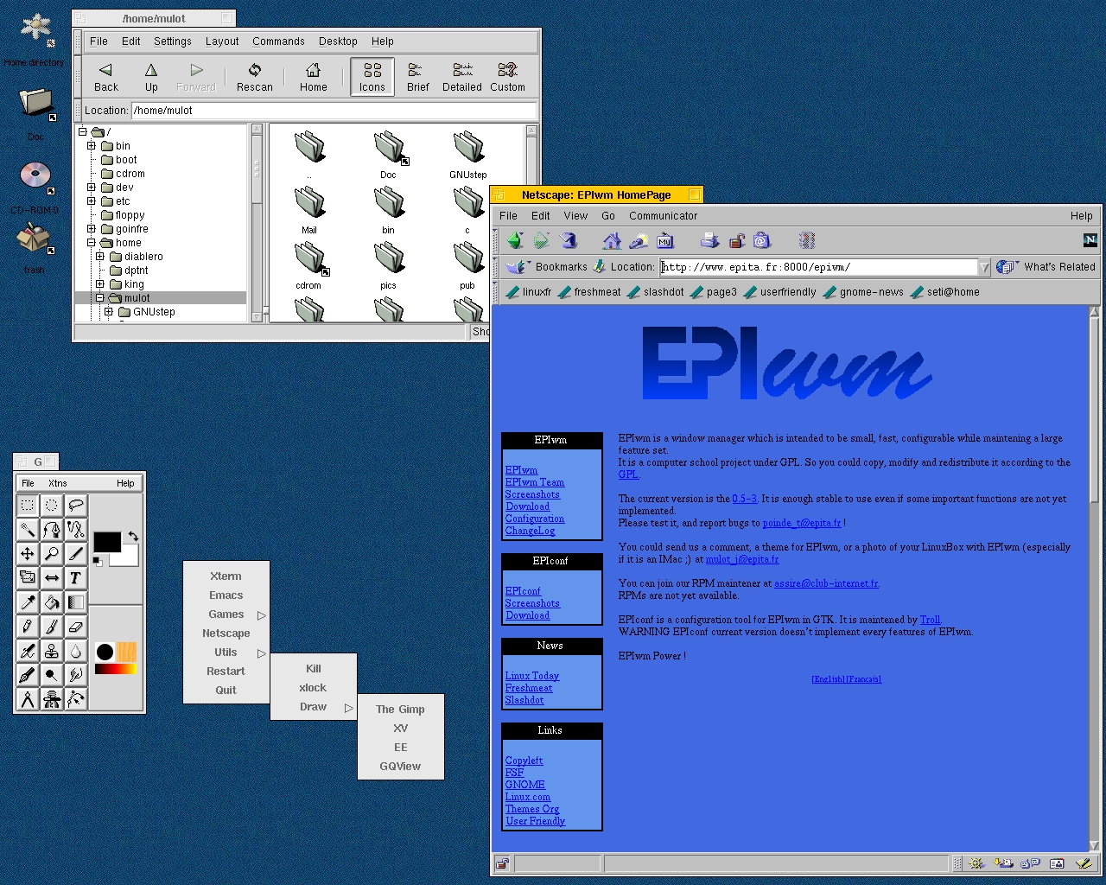
Task: Click the Rescan icon in file manager
Action: coord(254,77)
